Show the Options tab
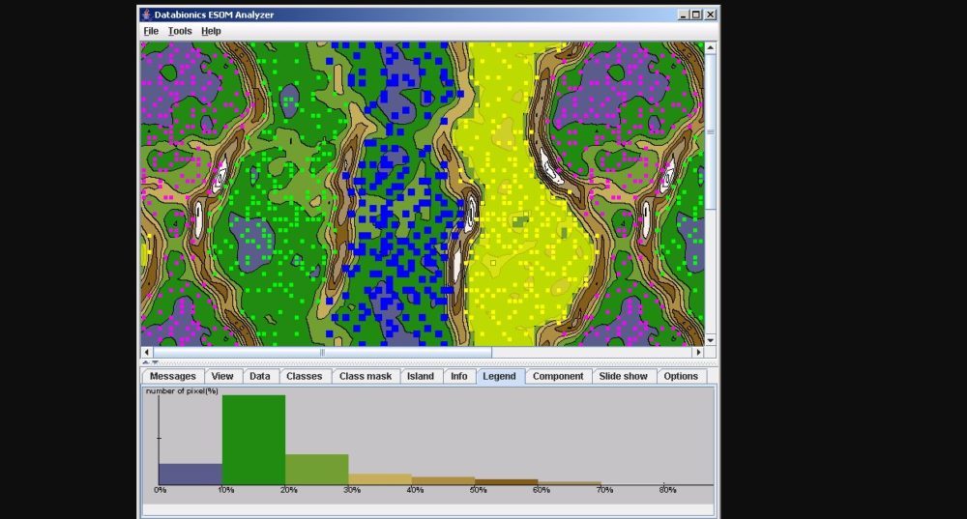 [x=681, y=376]
